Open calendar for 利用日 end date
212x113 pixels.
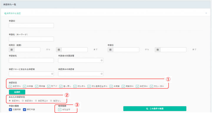(59, 50)
